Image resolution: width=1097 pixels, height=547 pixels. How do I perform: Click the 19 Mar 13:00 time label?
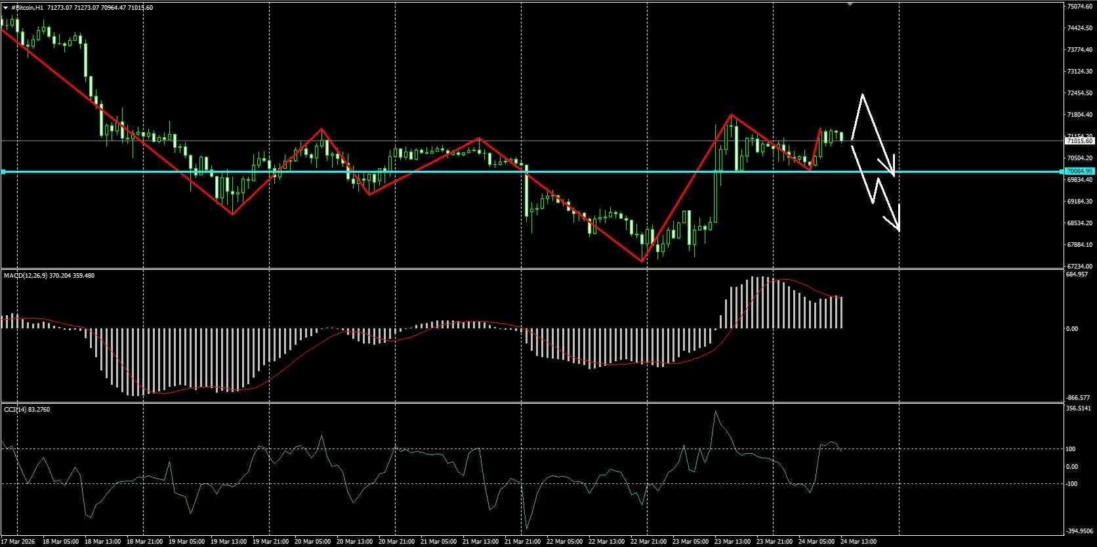(228, 542)
